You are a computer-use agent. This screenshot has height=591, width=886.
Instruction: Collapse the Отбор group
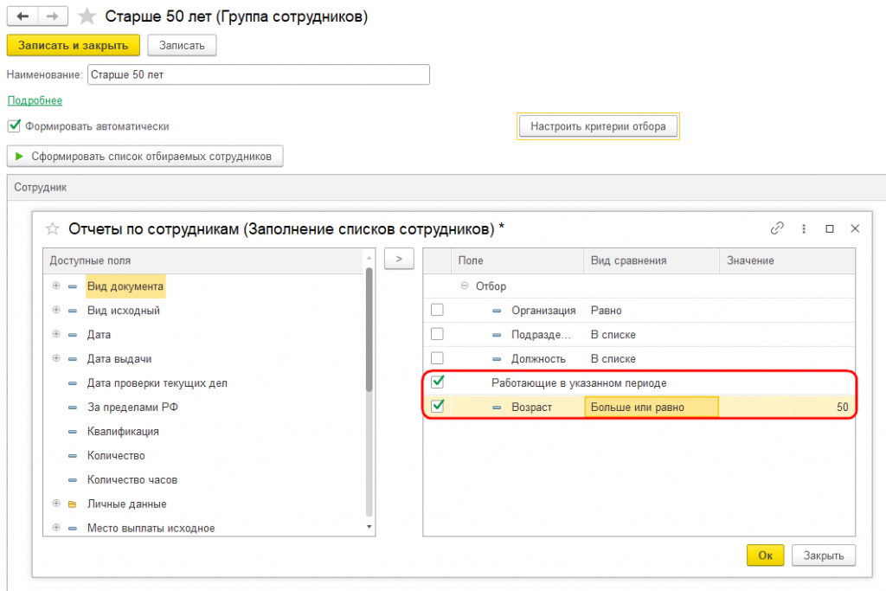click(x=465, y=286)
